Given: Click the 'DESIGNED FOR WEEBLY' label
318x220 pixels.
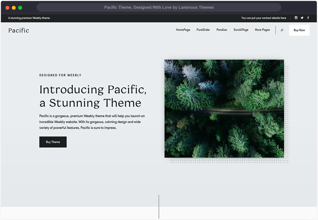Looking at the screenshot, I should (x=60, y=75).
